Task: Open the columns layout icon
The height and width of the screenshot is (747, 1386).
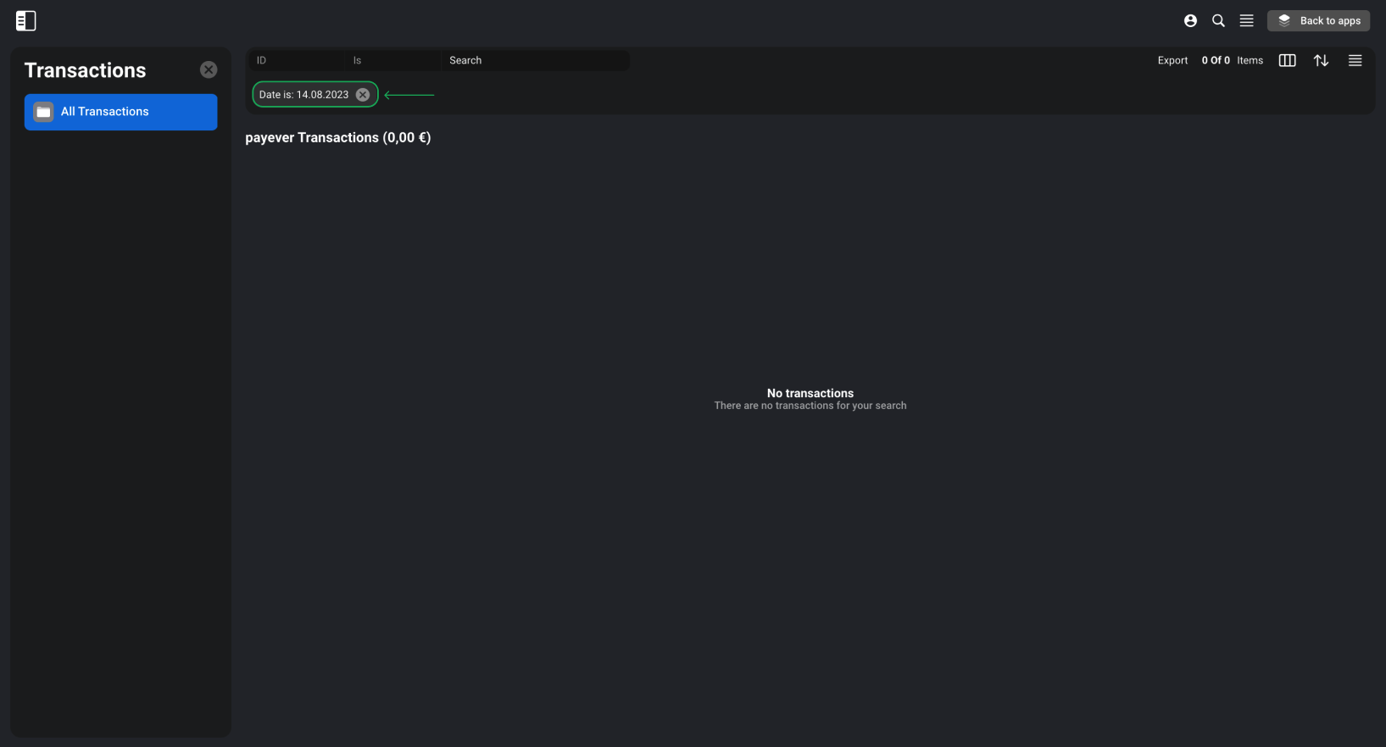Action: pos(1287,60)
